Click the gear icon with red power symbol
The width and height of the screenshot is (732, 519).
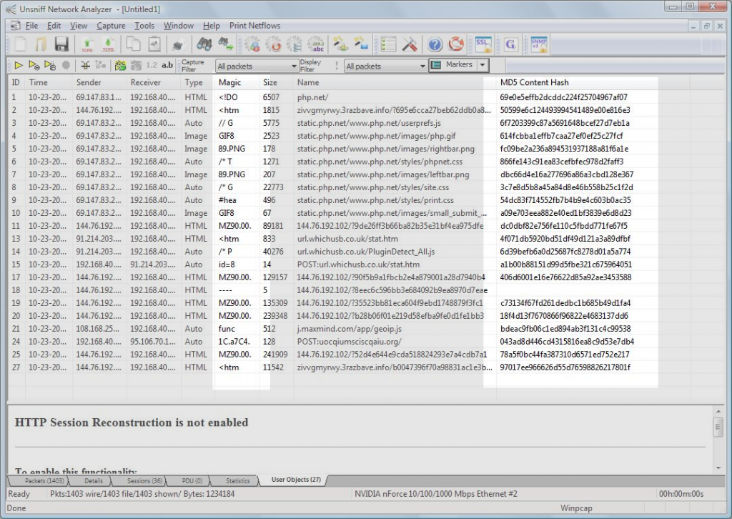[x=274, y=44]
